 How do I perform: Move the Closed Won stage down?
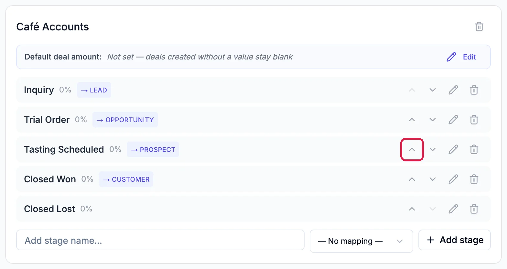[433, 179]
